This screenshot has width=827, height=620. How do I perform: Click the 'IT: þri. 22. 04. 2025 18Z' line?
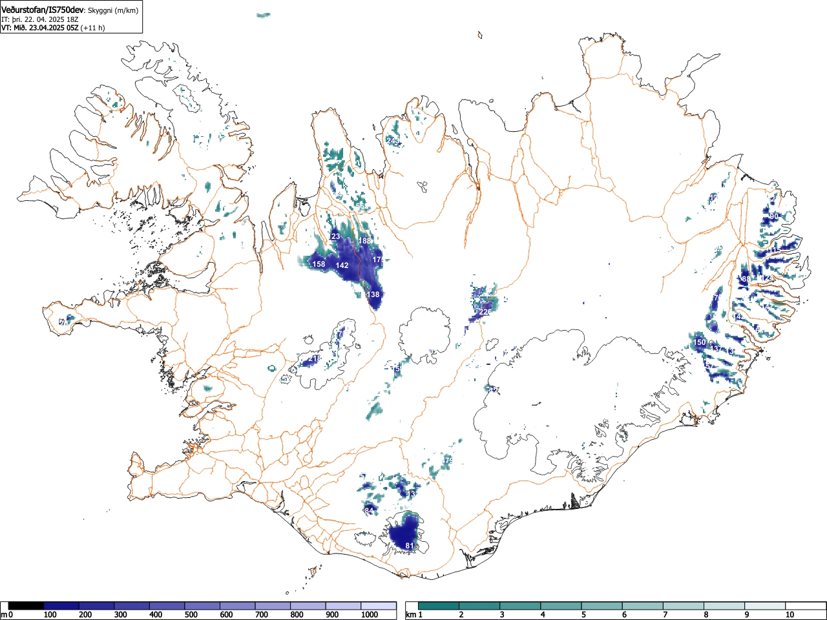tap(39, 19)
